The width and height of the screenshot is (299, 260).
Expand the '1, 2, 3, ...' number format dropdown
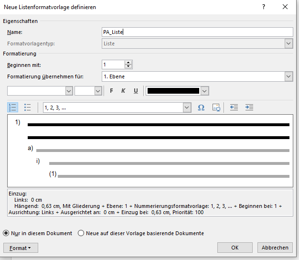click(x=187, y=108)
